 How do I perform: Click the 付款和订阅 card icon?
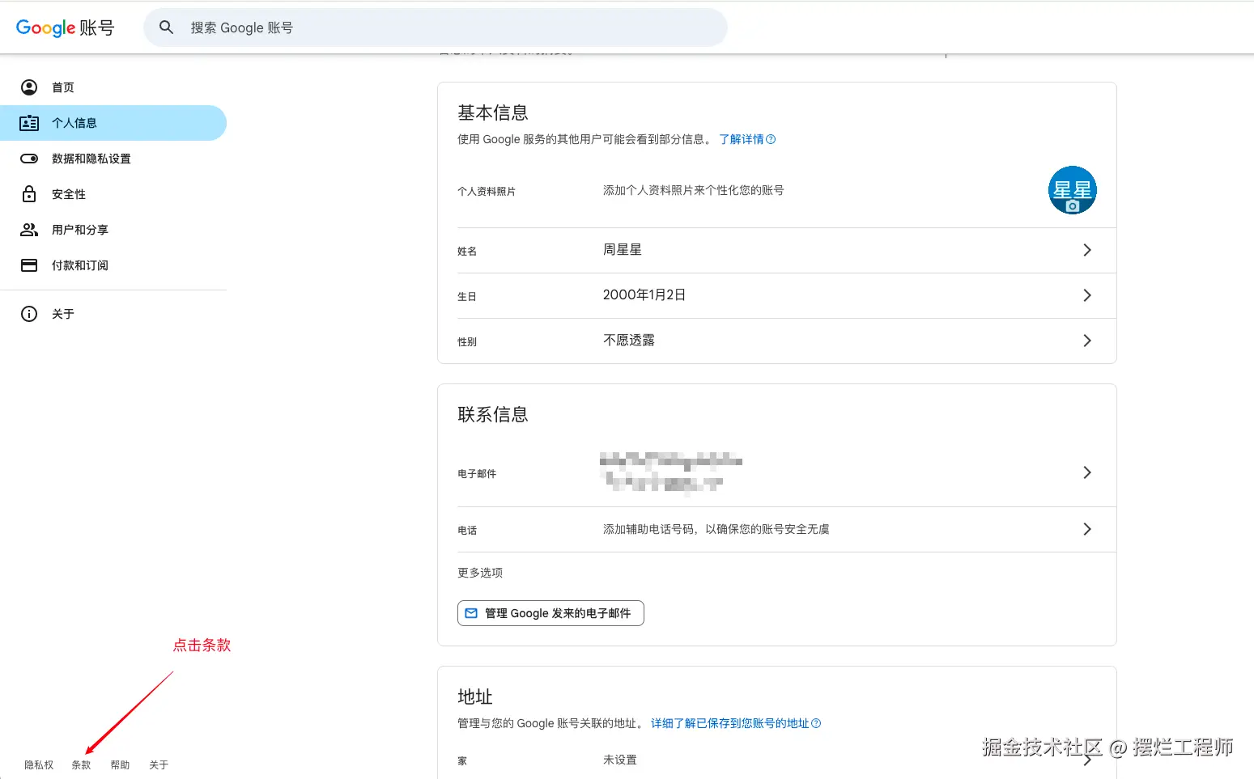click(x=29, y=265)
